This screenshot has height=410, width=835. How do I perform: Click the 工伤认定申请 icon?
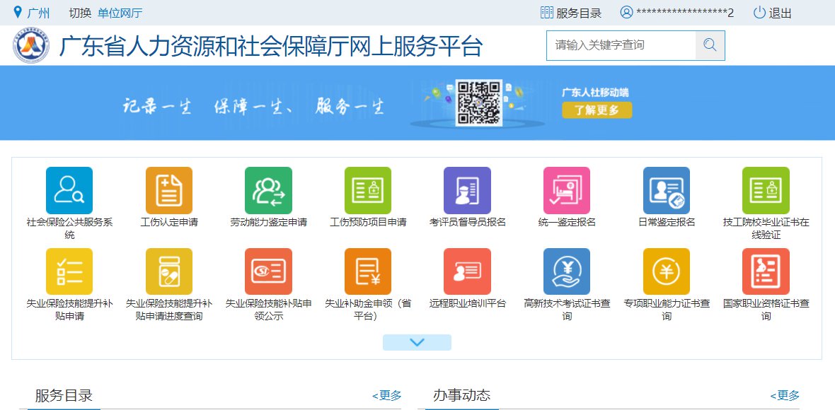tap(169, 190)
